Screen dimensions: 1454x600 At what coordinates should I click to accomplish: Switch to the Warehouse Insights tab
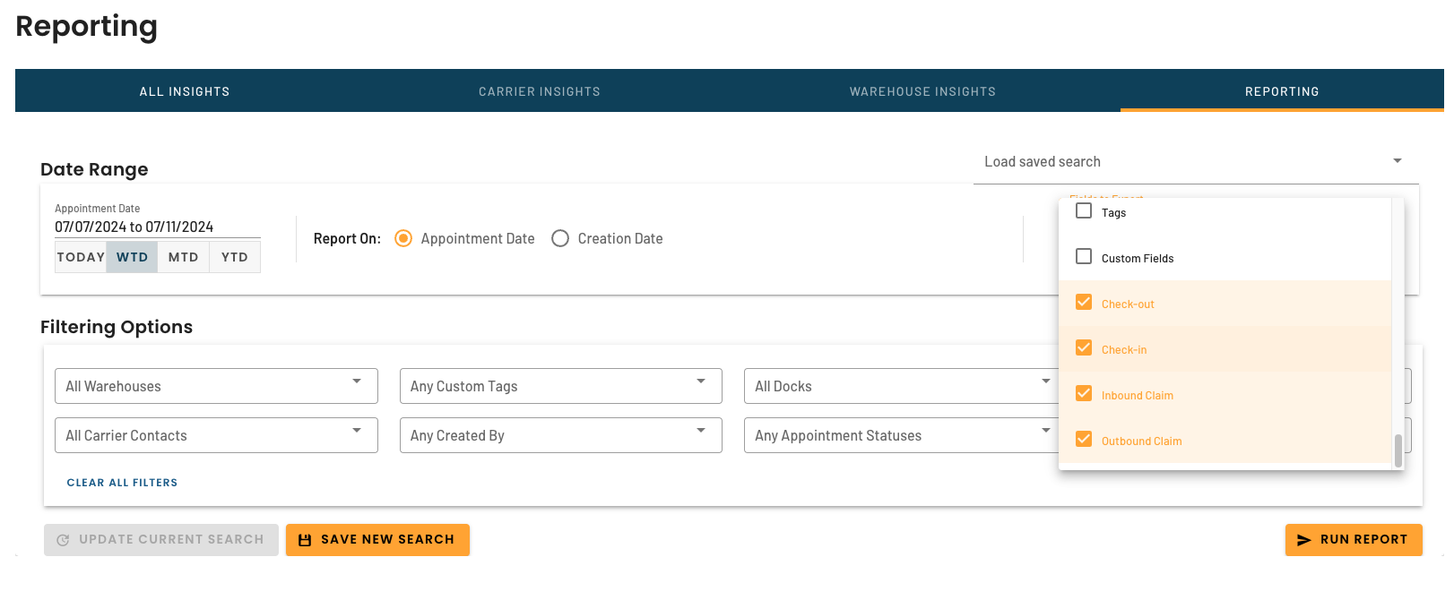point(922,91)
